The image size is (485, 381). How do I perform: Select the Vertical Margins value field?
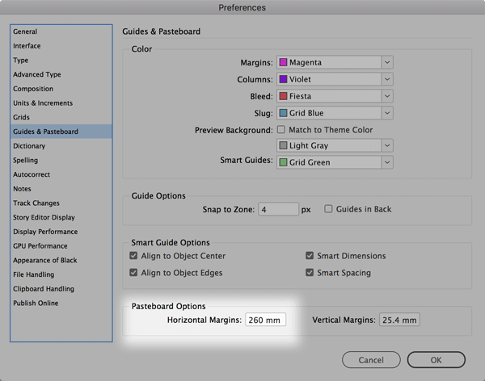pyautogui.click(x=399, y=320)
